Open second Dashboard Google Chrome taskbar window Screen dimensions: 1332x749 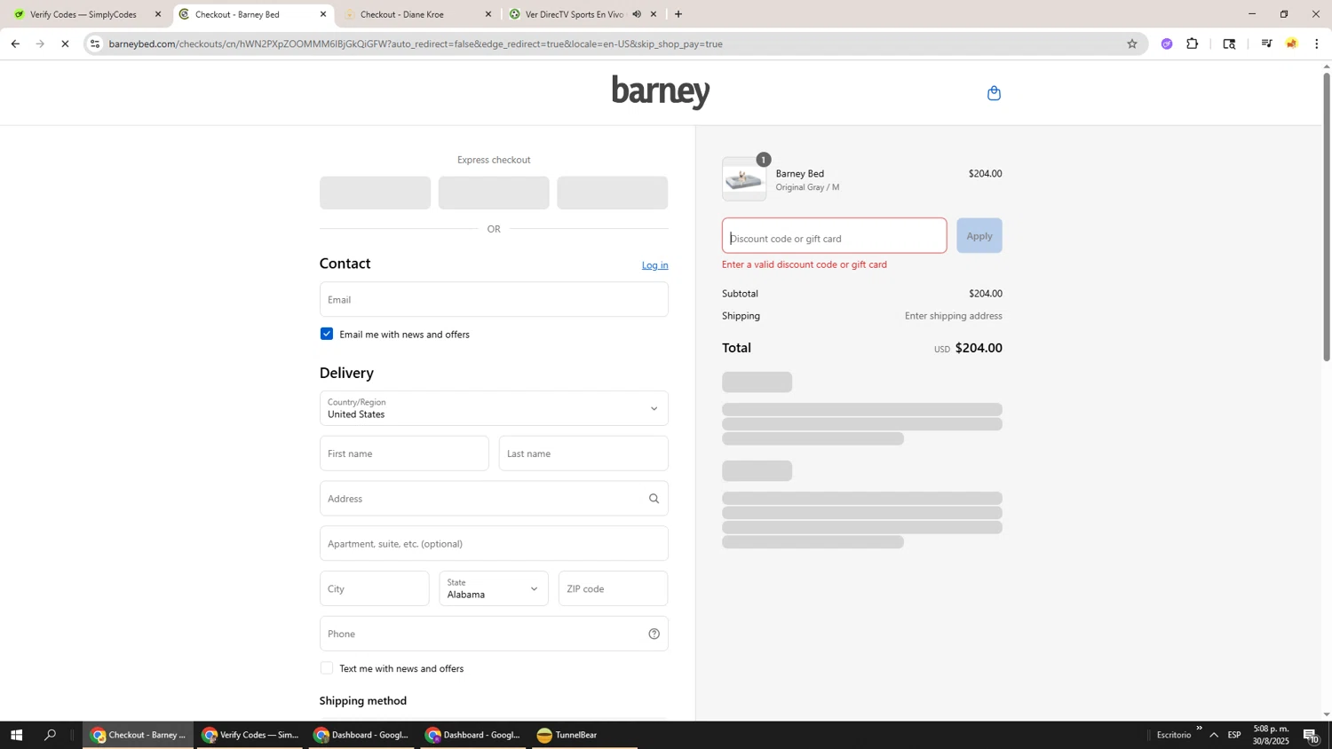(474, 735)
